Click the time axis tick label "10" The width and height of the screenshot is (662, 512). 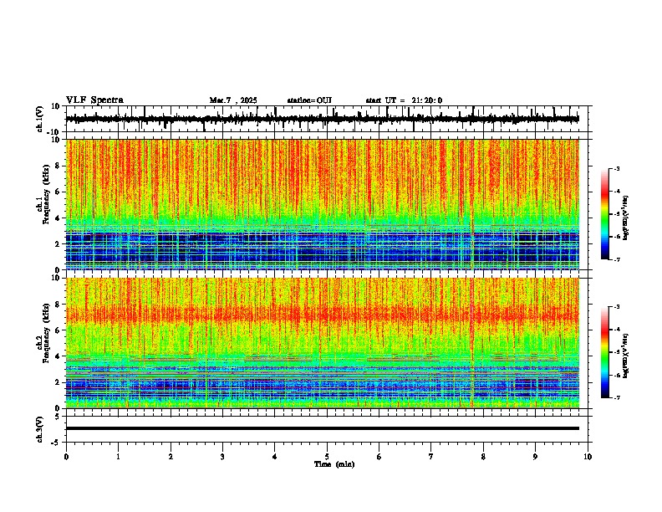pos(588,457)
